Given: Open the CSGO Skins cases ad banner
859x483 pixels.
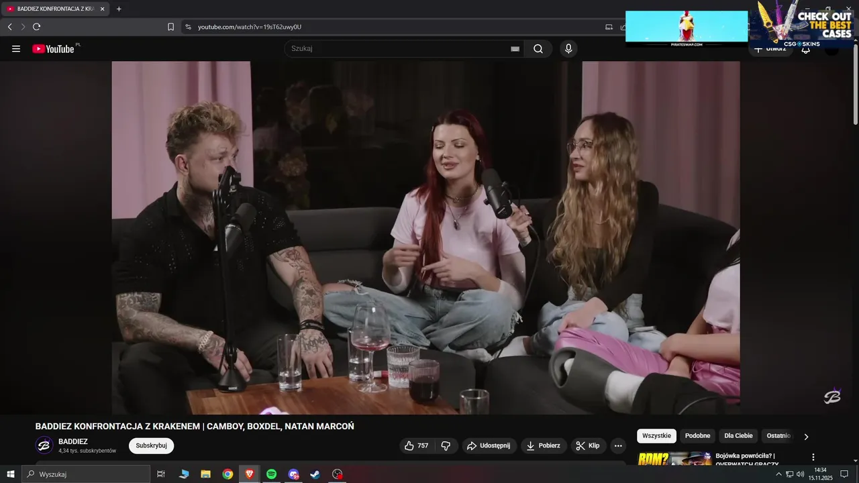Looking at the screenshot, I should click(x=803, y=23).
